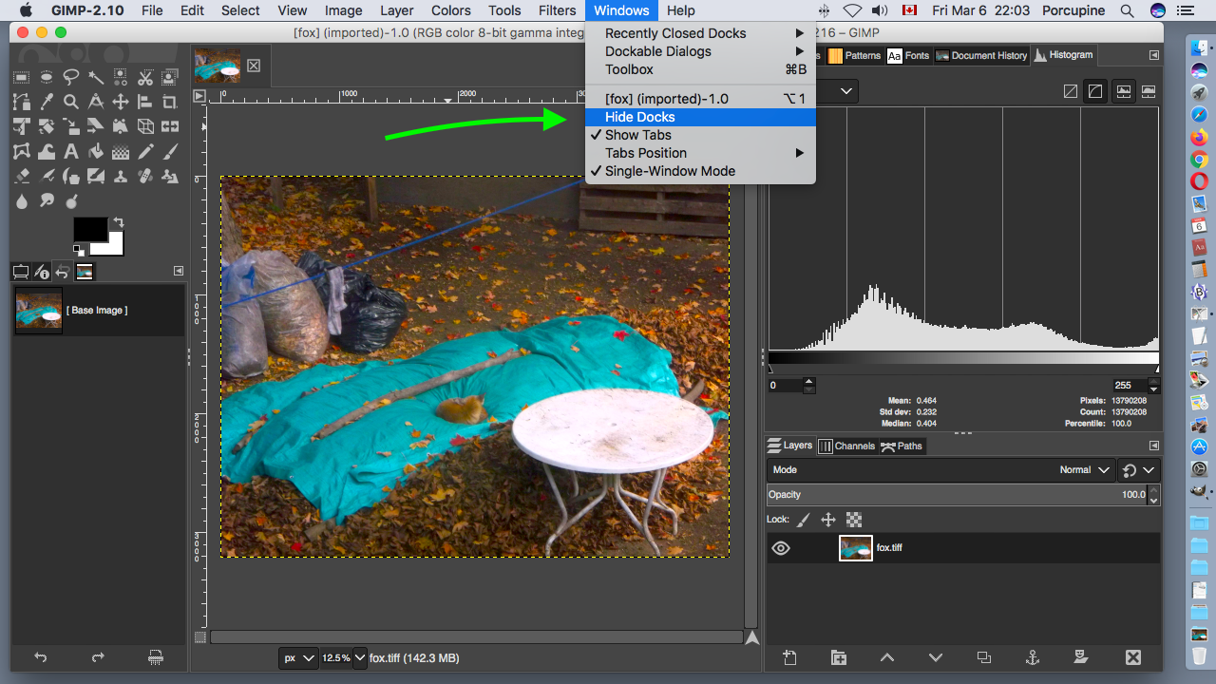Image resolution: width=1216 pixels, height=684 pixels.
Task: Select Toolbox menu entry
Action: (700, 69)
